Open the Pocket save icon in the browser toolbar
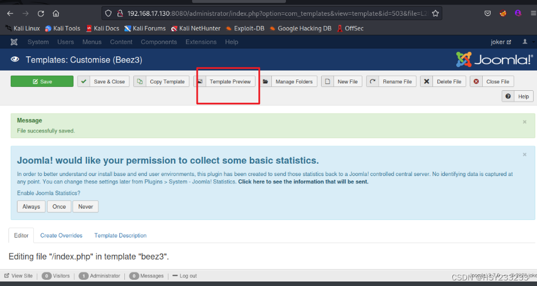This screenshot has width=537, height=286. click(x=487, y=14)
